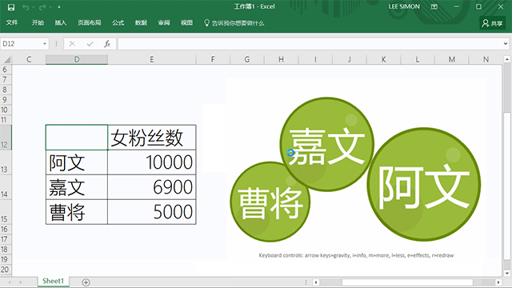This screenshot has height=288, width=512.
Task: Select the cell with value 10000
Action: (152, 162)
